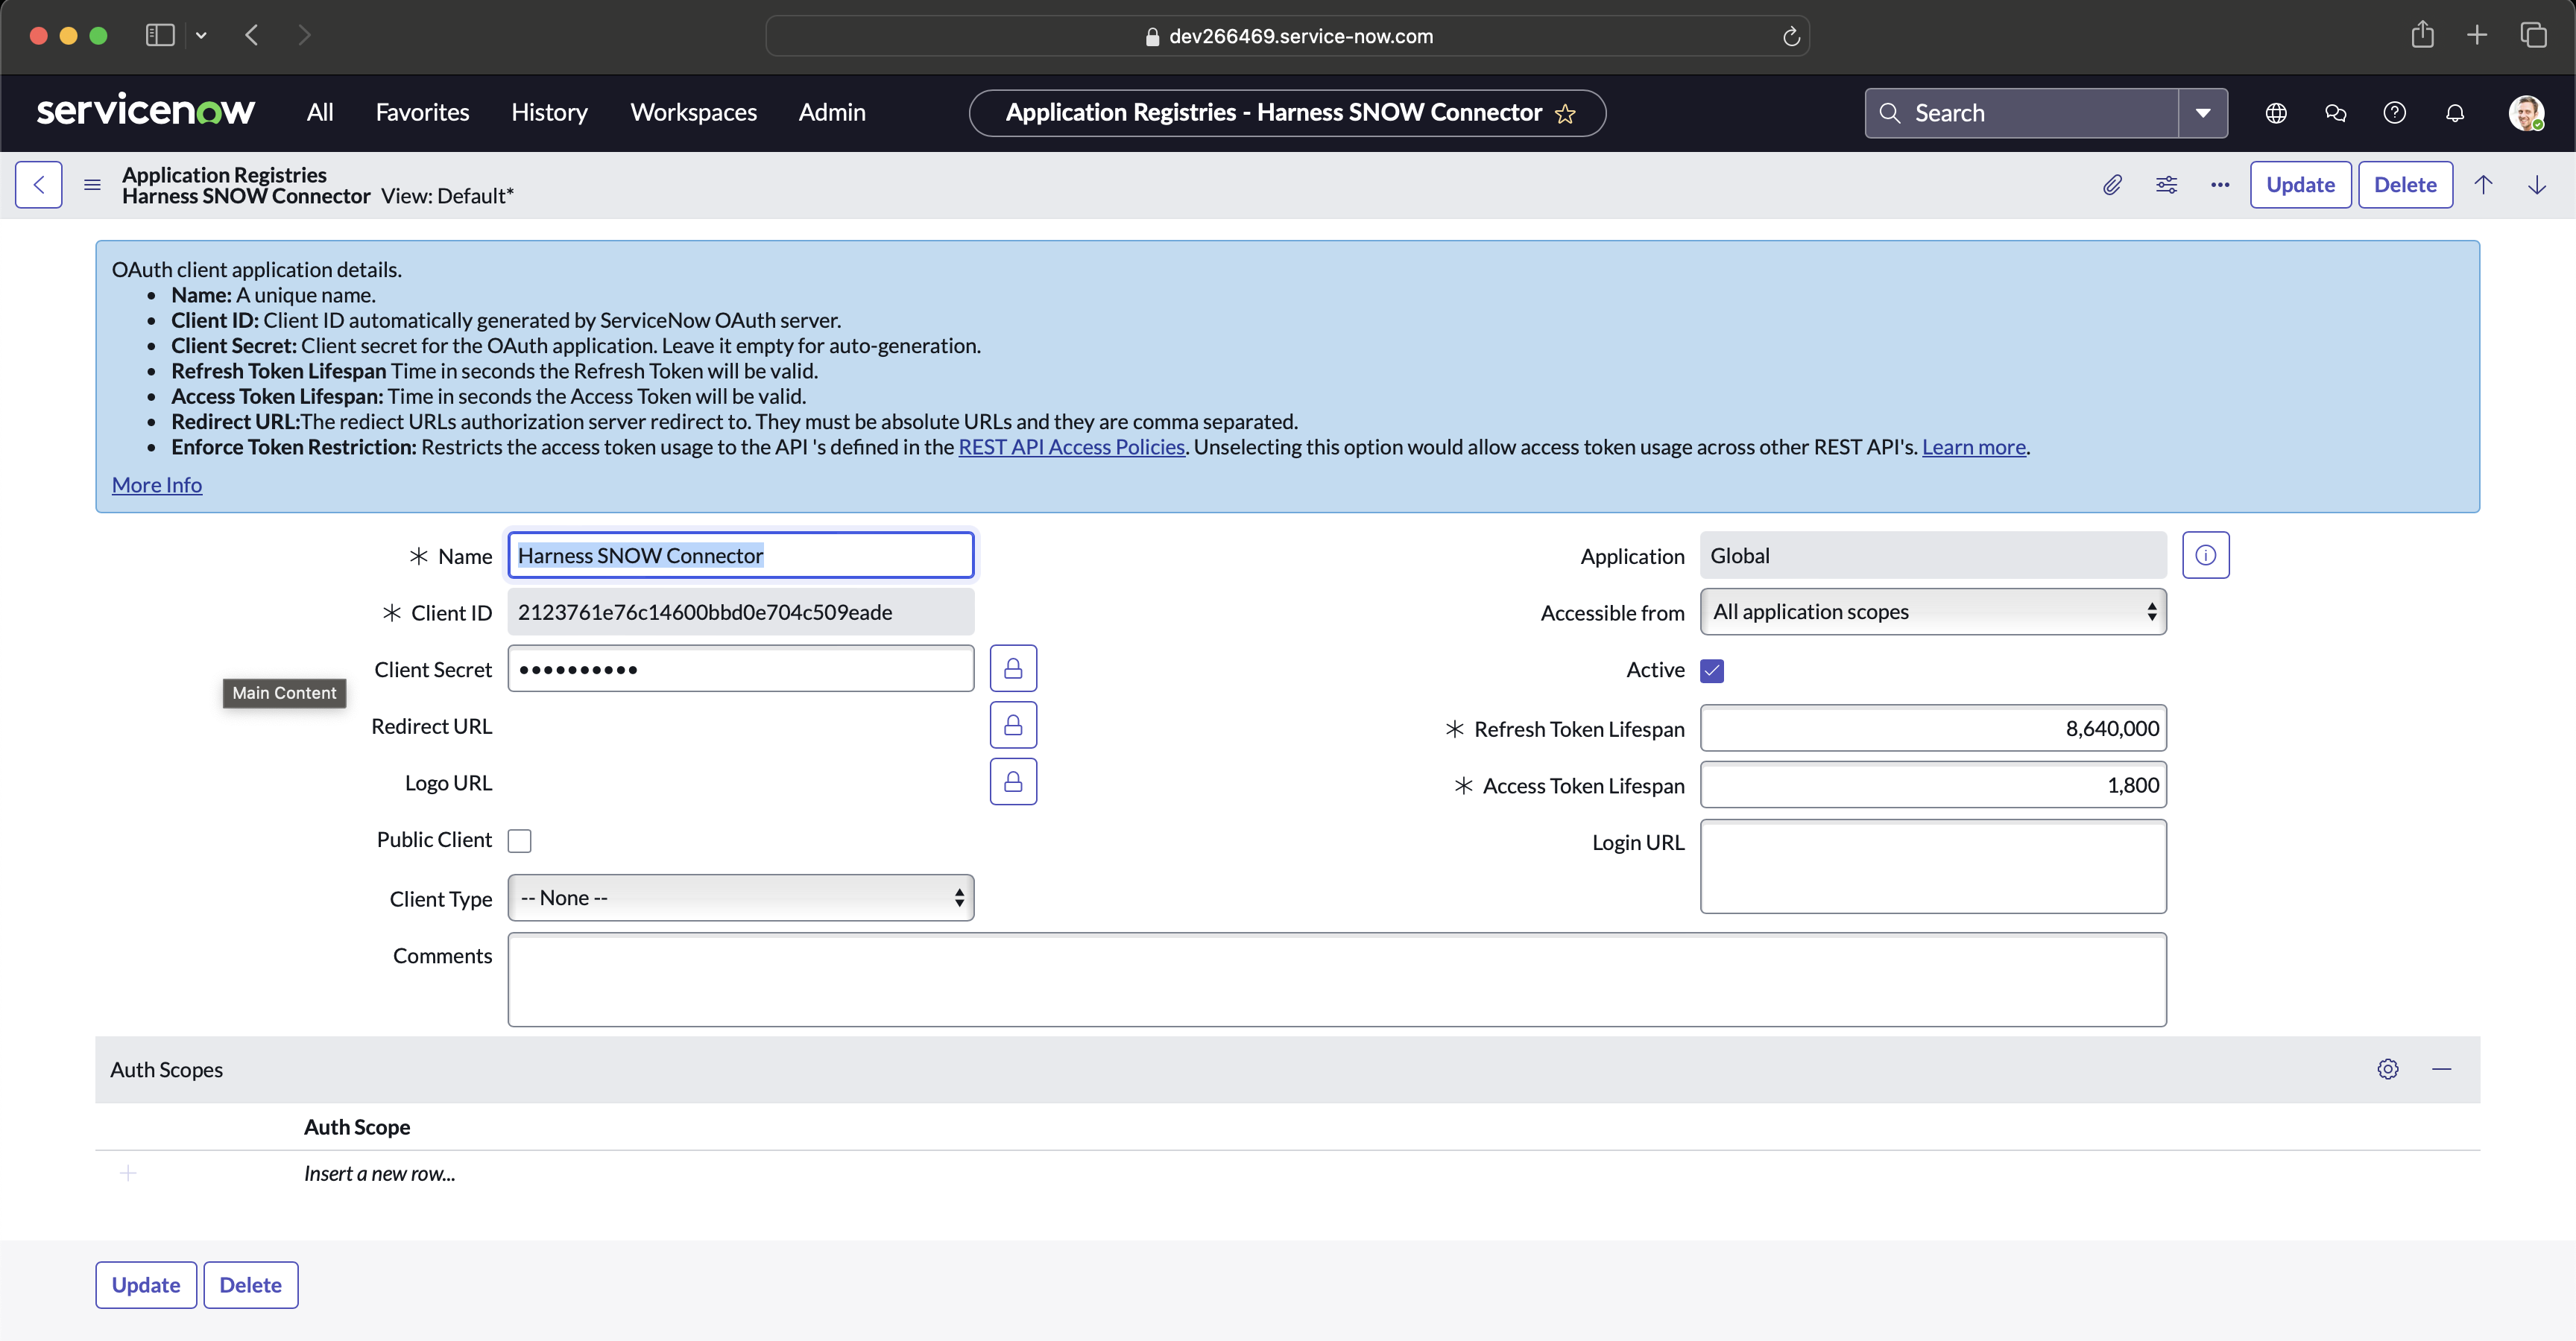
Task: Click the attachments paperclip icon
Action: click(2112, 185)
